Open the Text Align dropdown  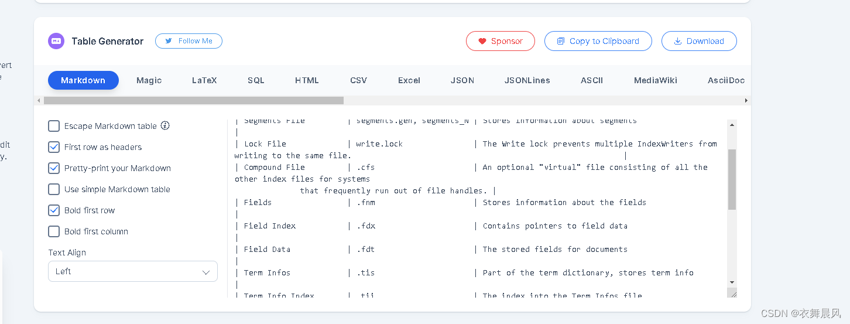pos(133,271)
